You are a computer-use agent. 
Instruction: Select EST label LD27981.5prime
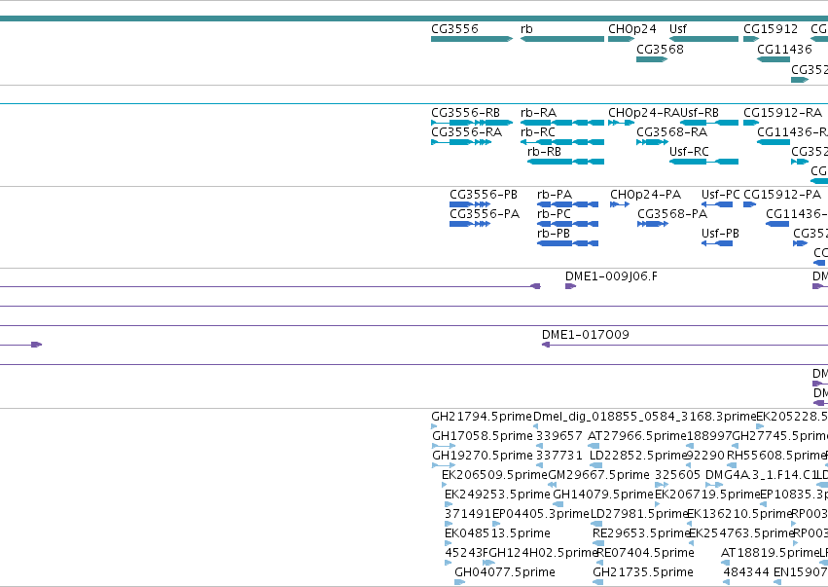[x=639, y=514]
